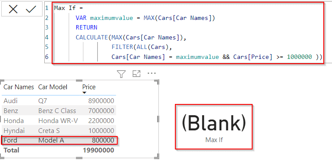
Task: Select the Audi cell
Action: 10,101
